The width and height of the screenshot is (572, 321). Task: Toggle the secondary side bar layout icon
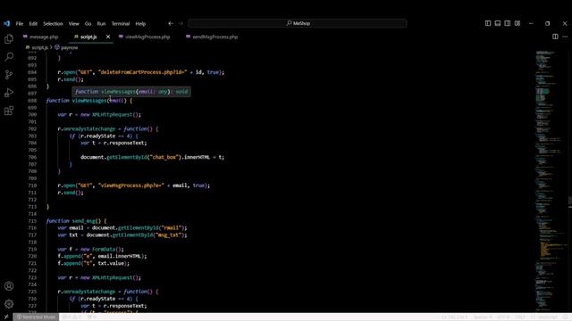coord(508,23)
